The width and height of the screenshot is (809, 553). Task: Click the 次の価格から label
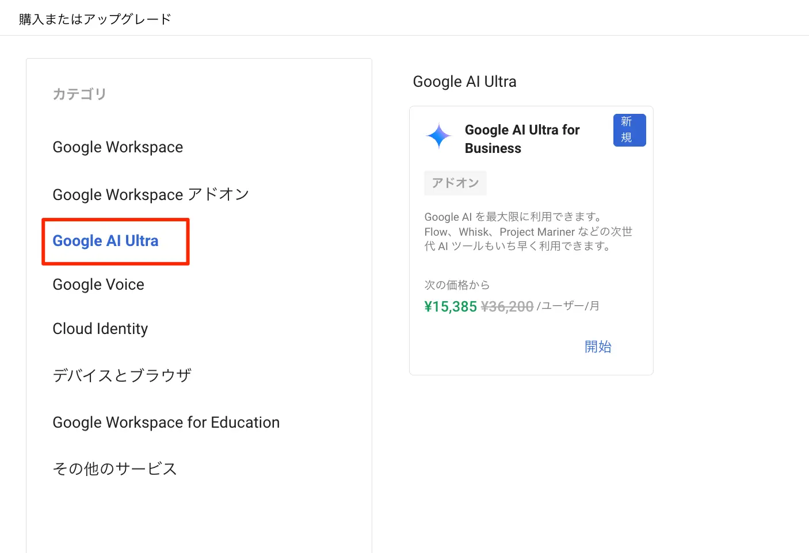pyautogui.click(x=457, y=285)
